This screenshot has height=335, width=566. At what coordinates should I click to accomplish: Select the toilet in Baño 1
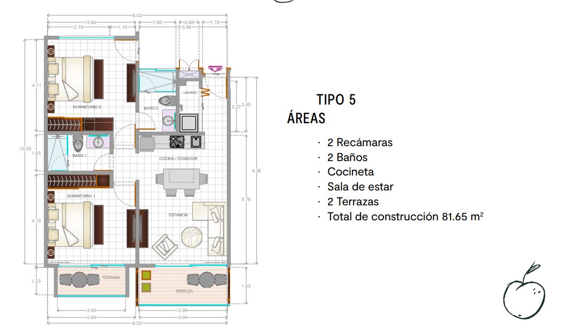tap(79, 143)
